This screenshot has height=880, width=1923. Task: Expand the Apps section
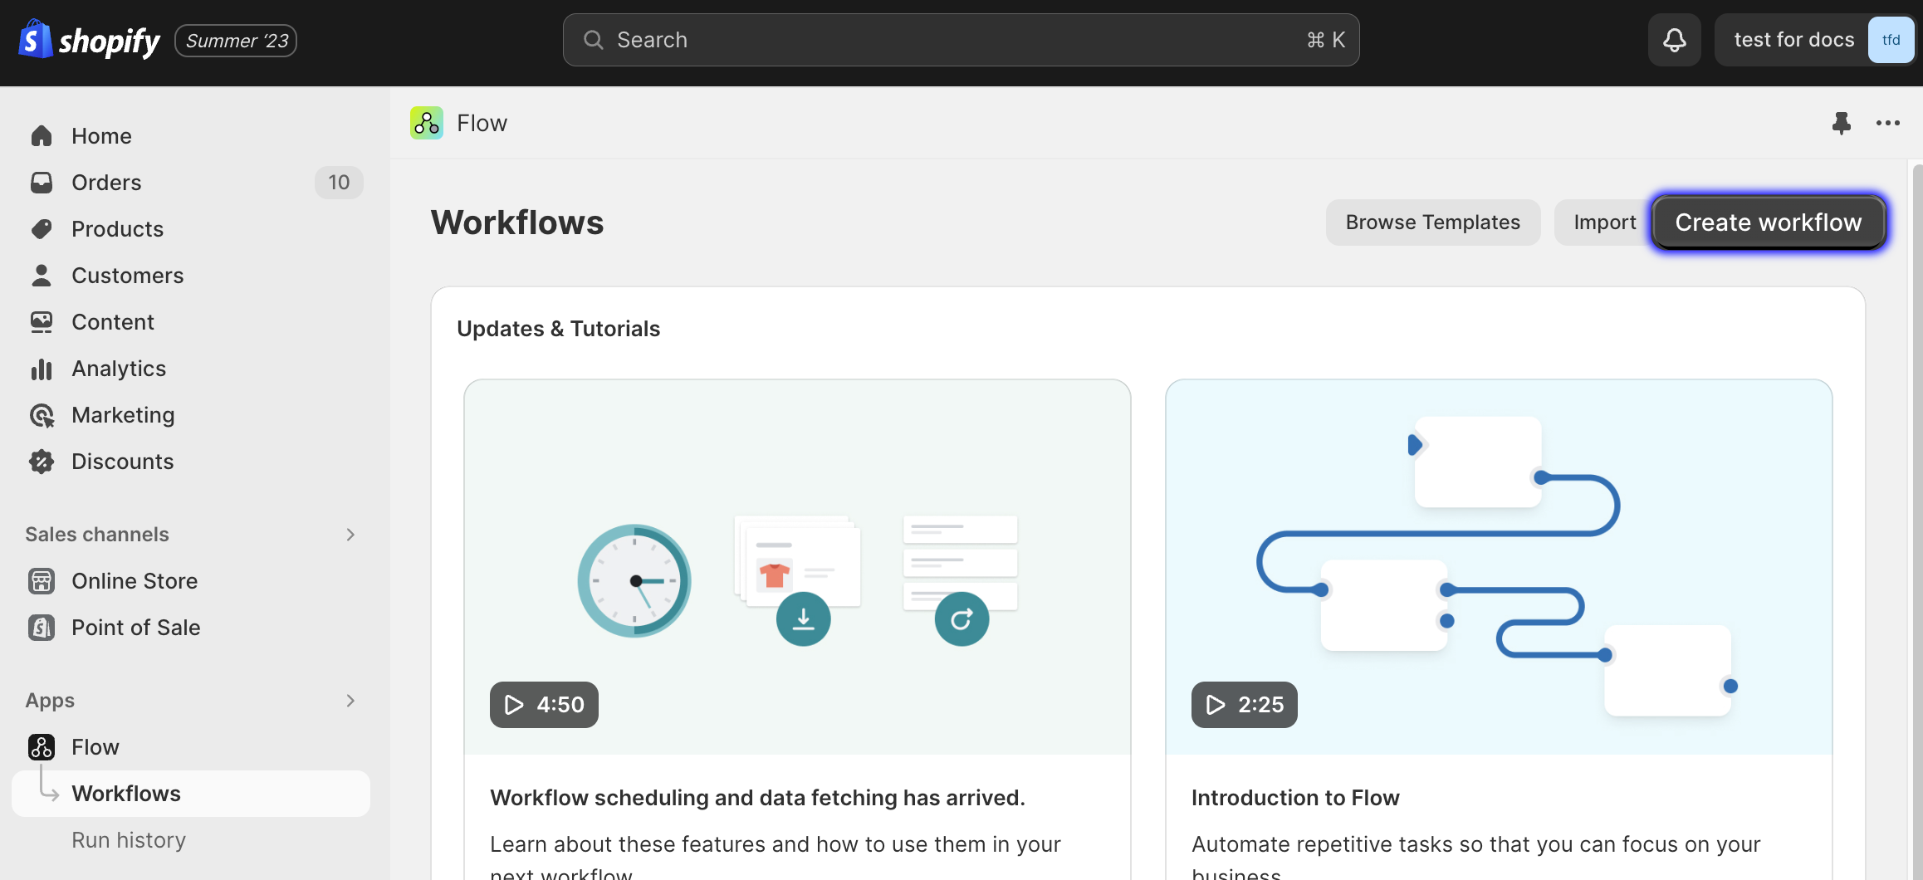coord(350,700)
